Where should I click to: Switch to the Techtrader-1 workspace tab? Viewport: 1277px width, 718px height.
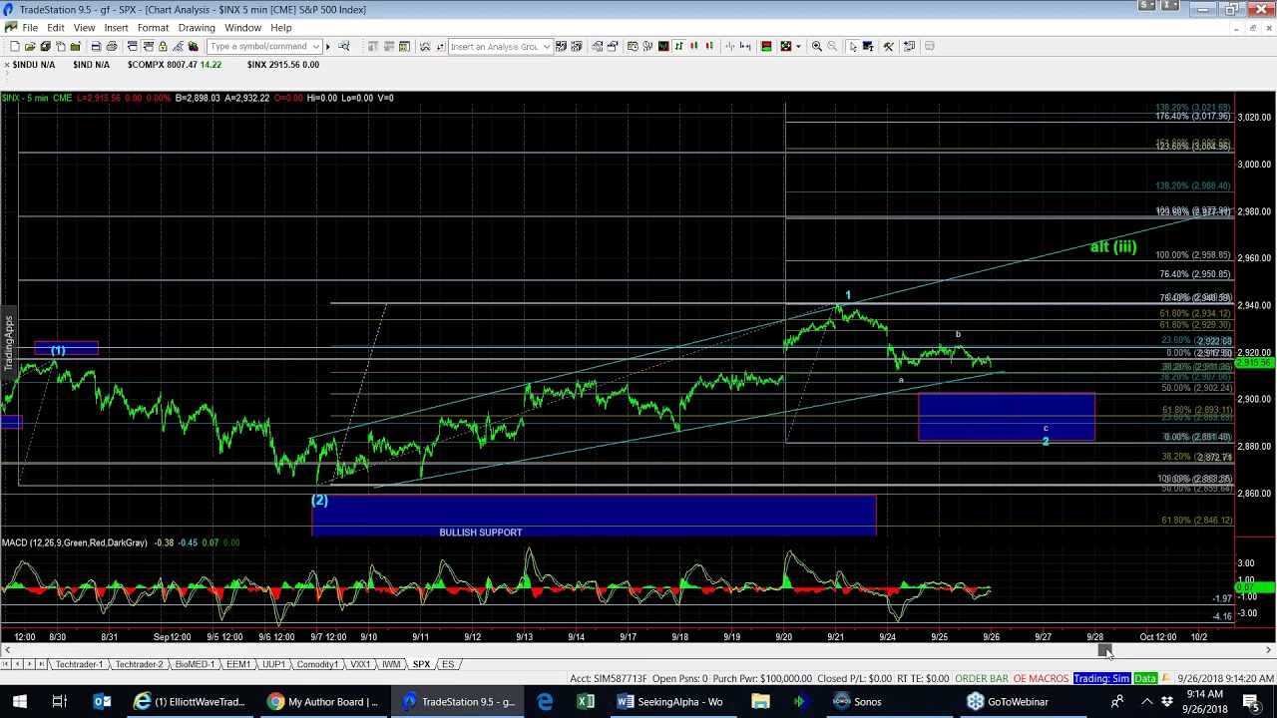click(x=81, y=664)
